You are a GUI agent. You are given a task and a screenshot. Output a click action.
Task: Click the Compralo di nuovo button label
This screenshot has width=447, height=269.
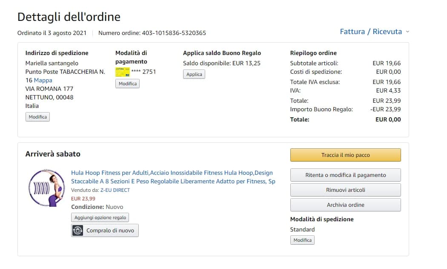pos(110,231)
